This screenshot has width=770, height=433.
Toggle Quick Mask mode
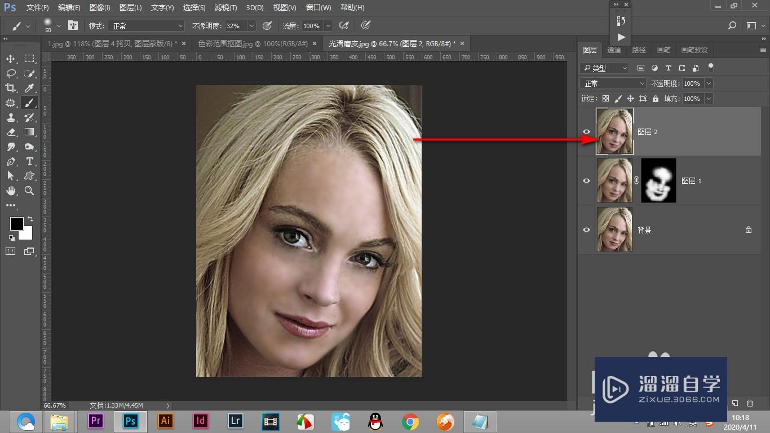pyautogui.click(x=11, y=251)
